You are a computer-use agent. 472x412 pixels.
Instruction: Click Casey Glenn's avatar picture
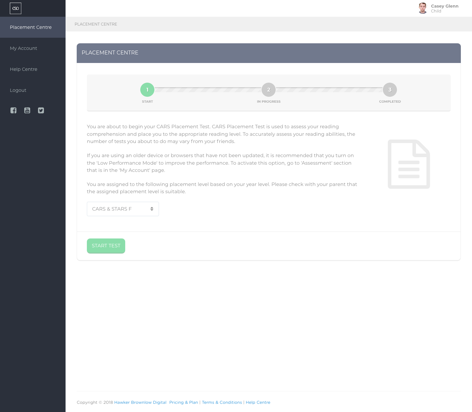pos(423,8)
